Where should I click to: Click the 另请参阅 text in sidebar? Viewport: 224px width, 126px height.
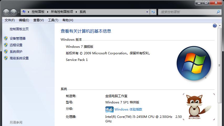[16, 122]
